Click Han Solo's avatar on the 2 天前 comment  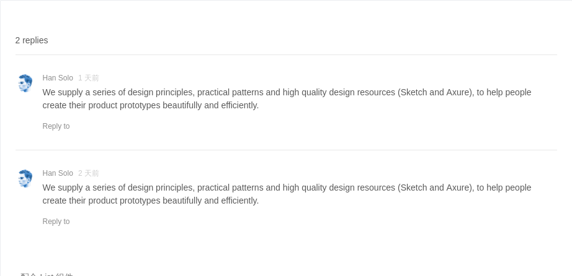pos(25,178)
